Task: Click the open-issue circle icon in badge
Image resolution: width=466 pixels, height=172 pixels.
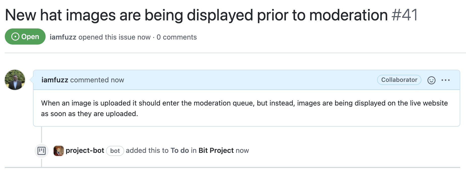Action: pyautogui.click(x=15, y=37)
